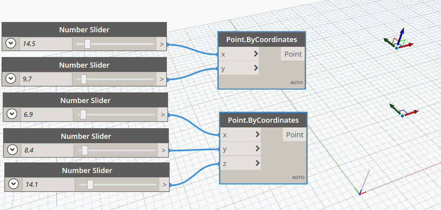This screenshot has width=441, height=210.
Task: Select the upper point's blue Z-axis arrow
Action: tap(401, 35)
